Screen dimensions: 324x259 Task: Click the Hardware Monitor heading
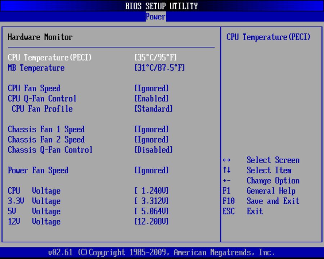(x=40, y=37)
